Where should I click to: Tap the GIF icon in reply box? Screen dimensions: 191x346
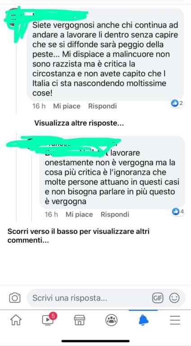click(158, 298)
